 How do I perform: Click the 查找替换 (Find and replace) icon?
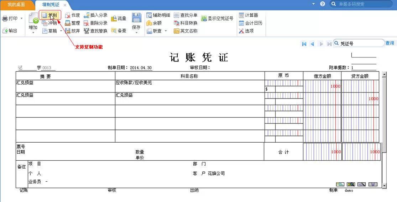86,31
